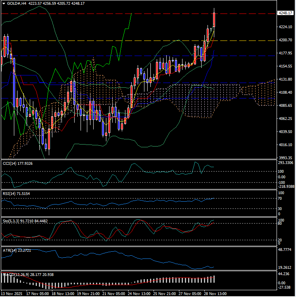296x297 pixels.
Task: Click the 4200.70 price scale label
Action: coord(285,40)
